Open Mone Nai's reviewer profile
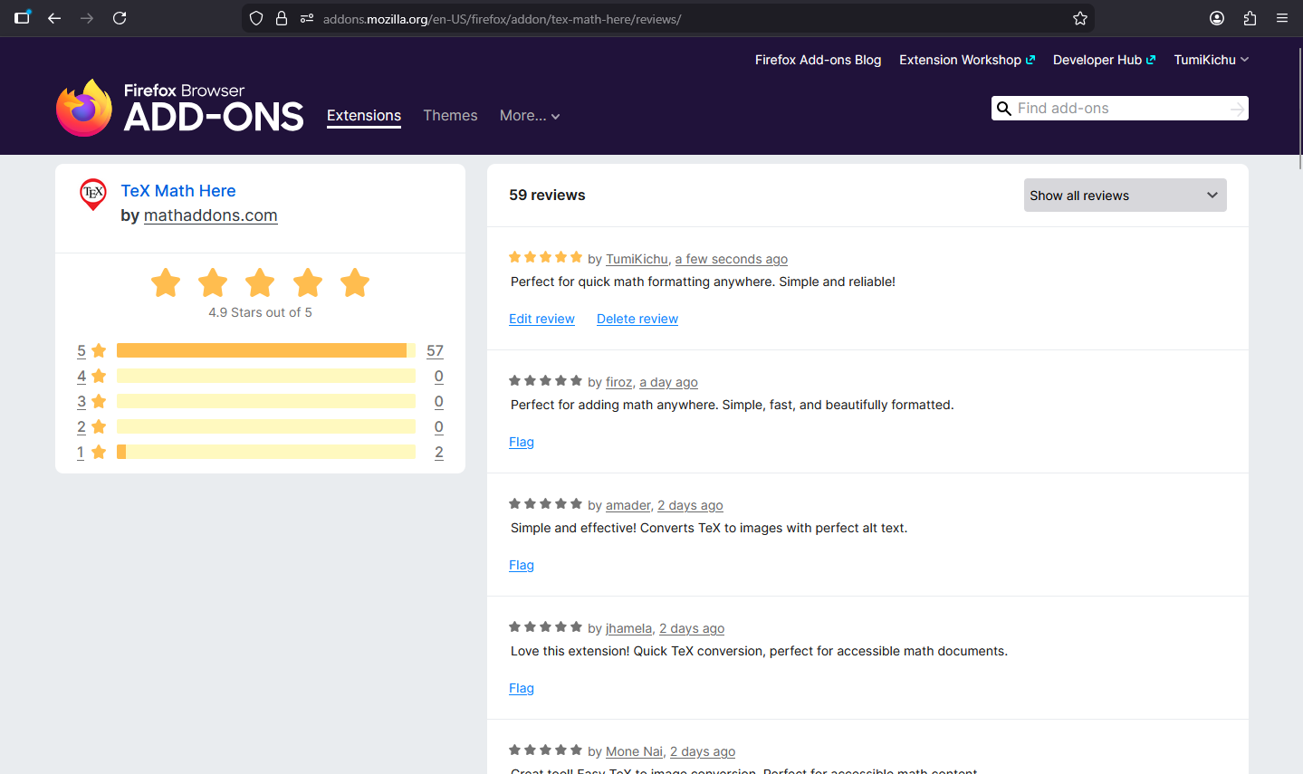The height and width of the screenshot is (774, 1303). 635,751
